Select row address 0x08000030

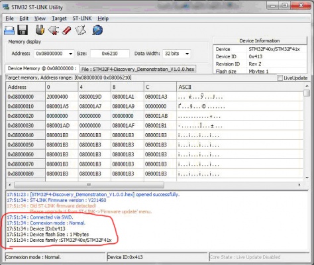pos(26,126)
